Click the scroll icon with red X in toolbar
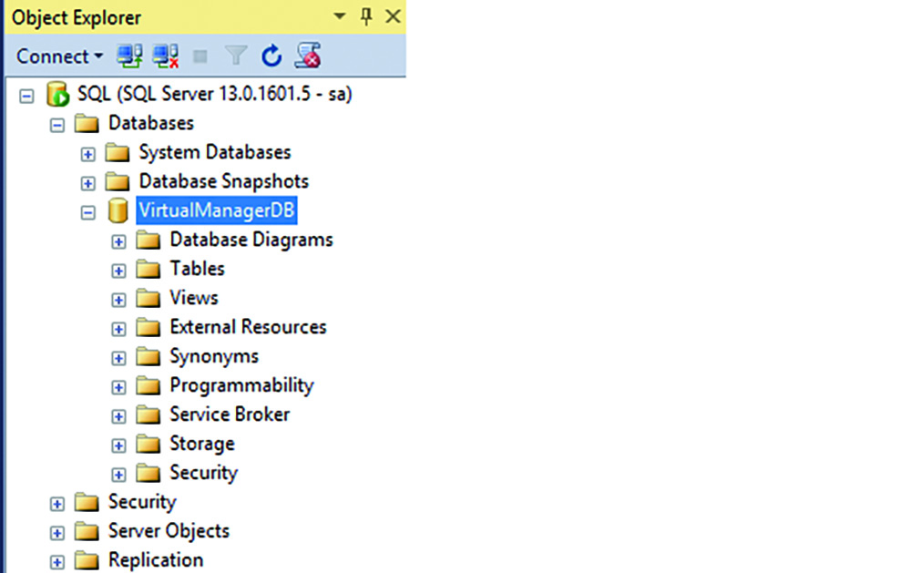911x573 pixels. coord(308,56)
